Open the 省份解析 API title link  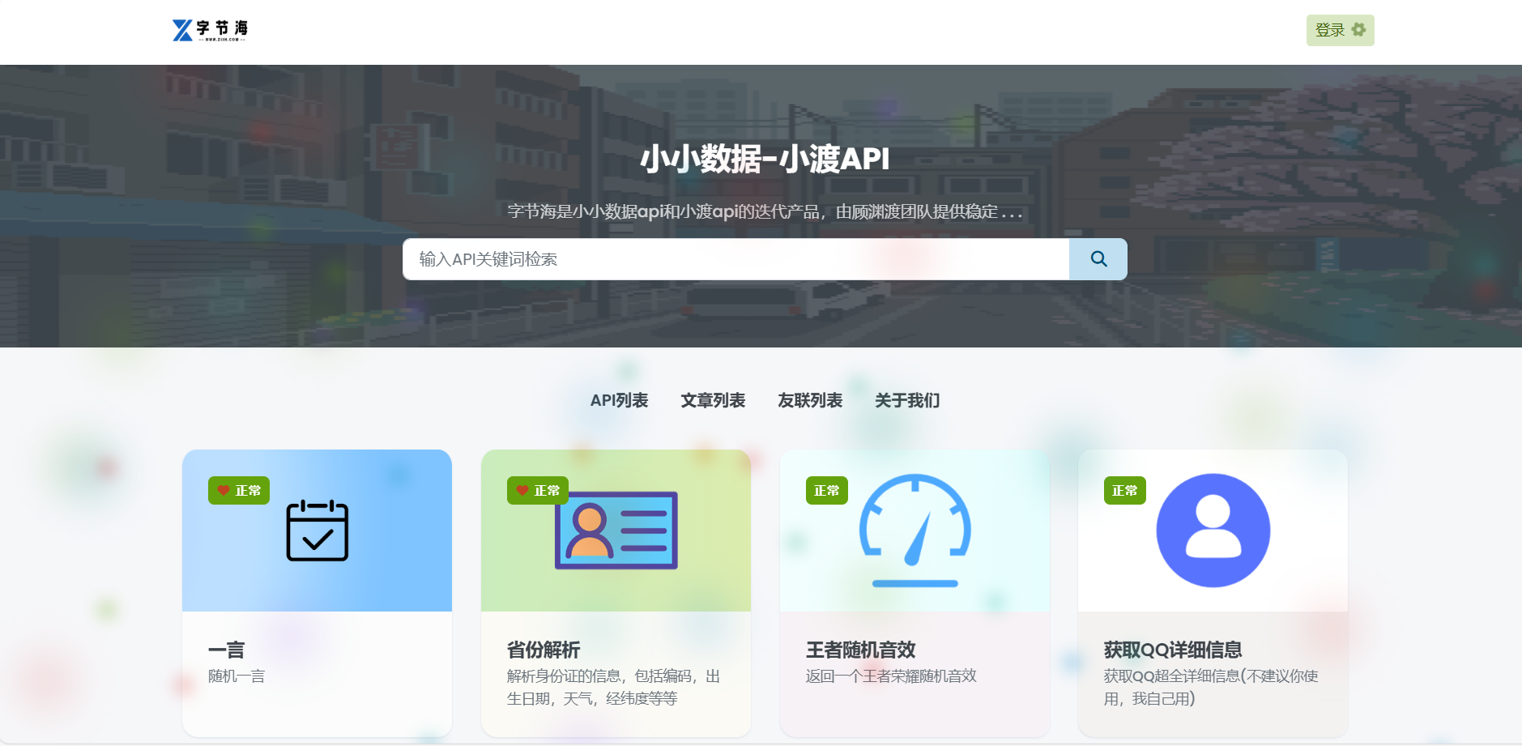[544, 650]
